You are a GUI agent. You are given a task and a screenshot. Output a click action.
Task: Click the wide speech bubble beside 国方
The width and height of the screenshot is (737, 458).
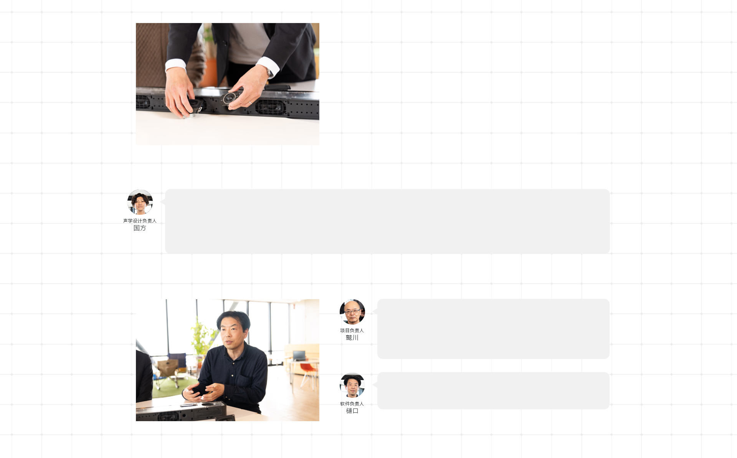pos(387,221)
